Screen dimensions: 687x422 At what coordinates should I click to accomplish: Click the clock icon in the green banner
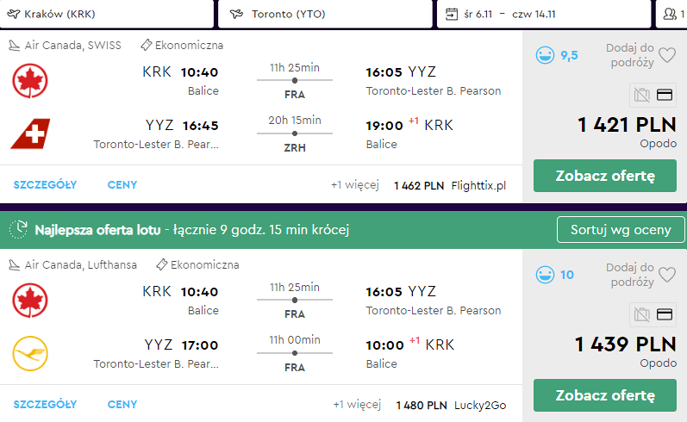(19, 230)
